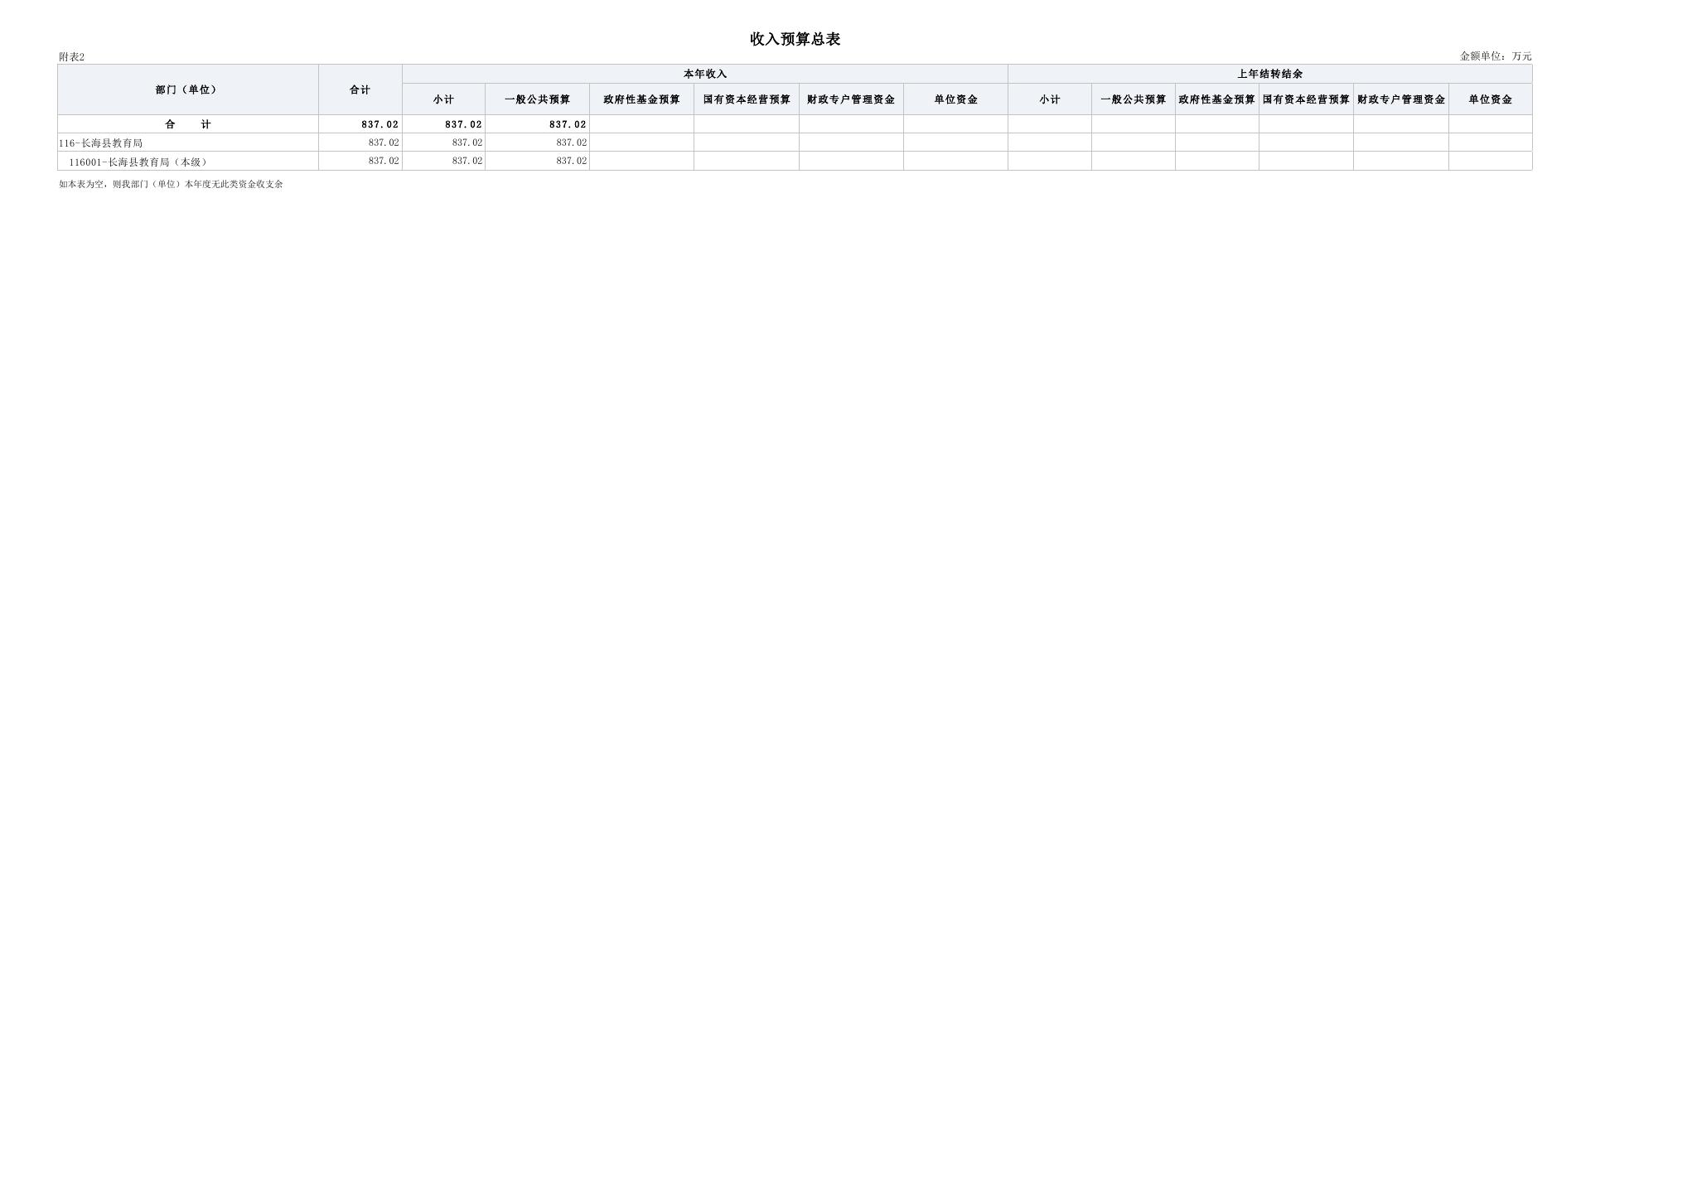This screenshot has height=1188, width=1697.
Task: Select the 合 计 total row label
Action: [188, 124]
